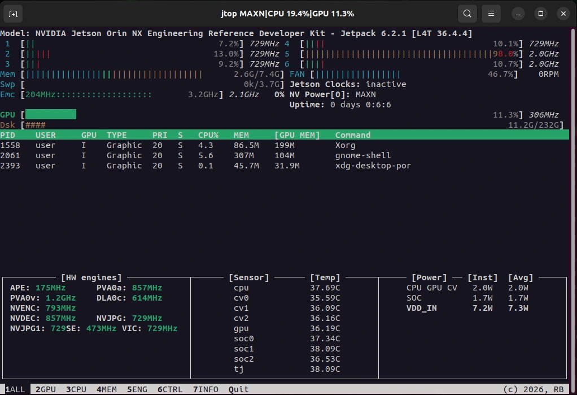Click the [HW engines] panel title
The height and width of the screenshot is (395, 577).
pyautogui.click(x=91, y=277)
